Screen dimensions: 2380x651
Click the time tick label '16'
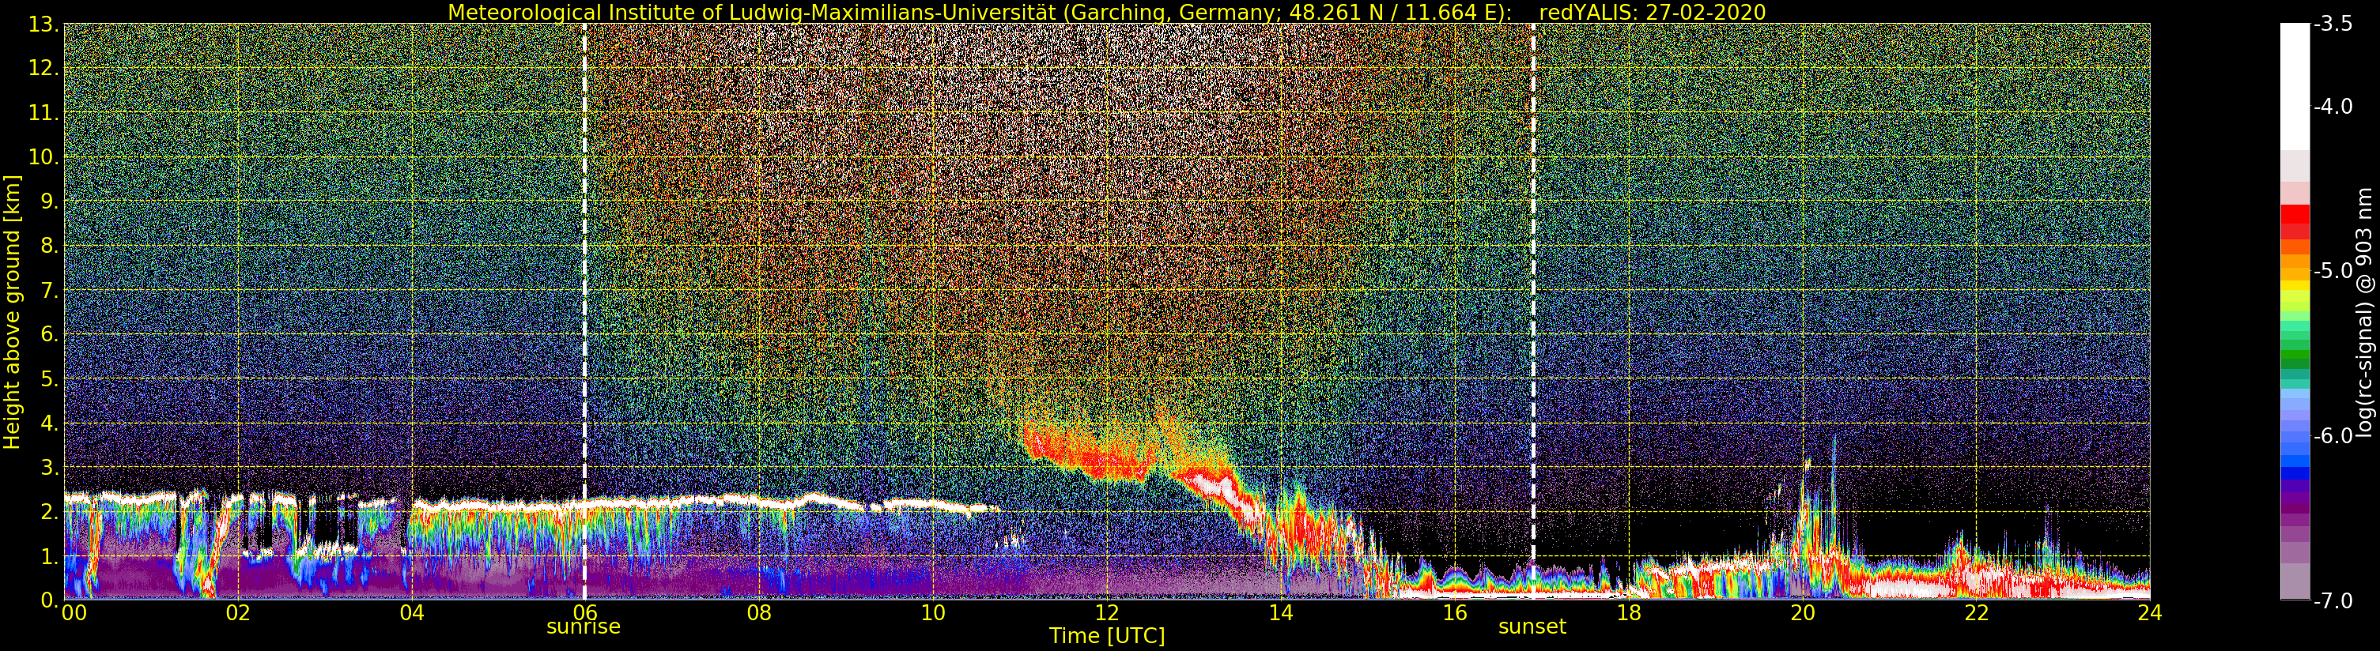[1454, 613]
